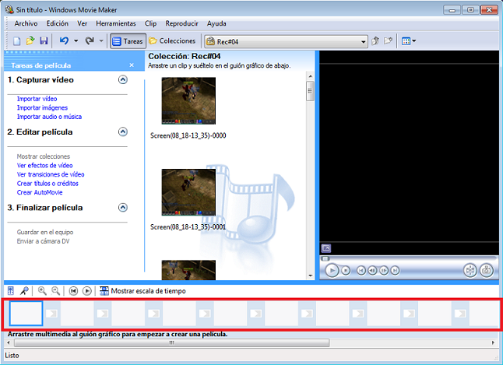Create a new collection folder
Screen dimensions: 503x365
pos(389,40)
